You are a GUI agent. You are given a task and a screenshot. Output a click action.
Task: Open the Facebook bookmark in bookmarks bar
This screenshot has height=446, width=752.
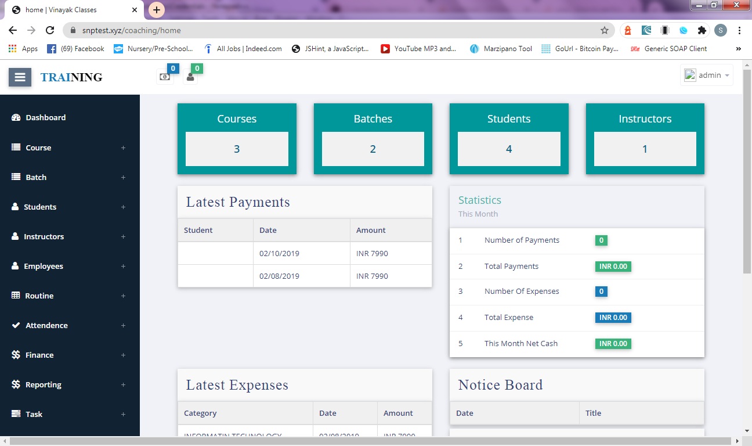click(76, 49)
